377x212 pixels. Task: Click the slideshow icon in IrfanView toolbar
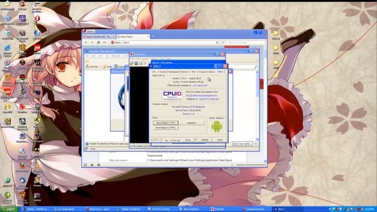click(x=136, y=63)
